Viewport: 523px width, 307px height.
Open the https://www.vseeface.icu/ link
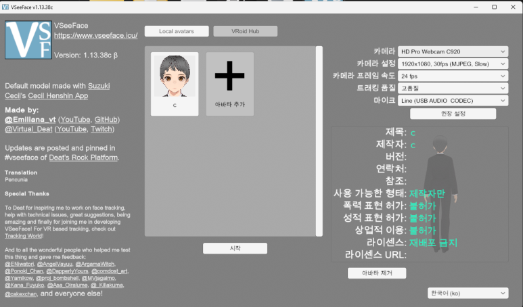click(95, 36)
